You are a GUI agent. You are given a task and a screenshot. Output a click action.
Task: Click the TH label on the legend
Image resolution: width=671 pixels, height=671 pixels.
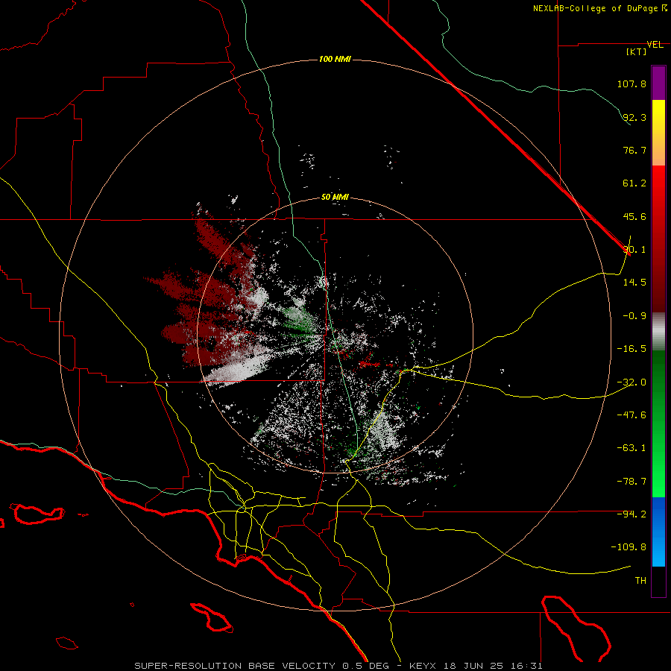pos(640,581)
